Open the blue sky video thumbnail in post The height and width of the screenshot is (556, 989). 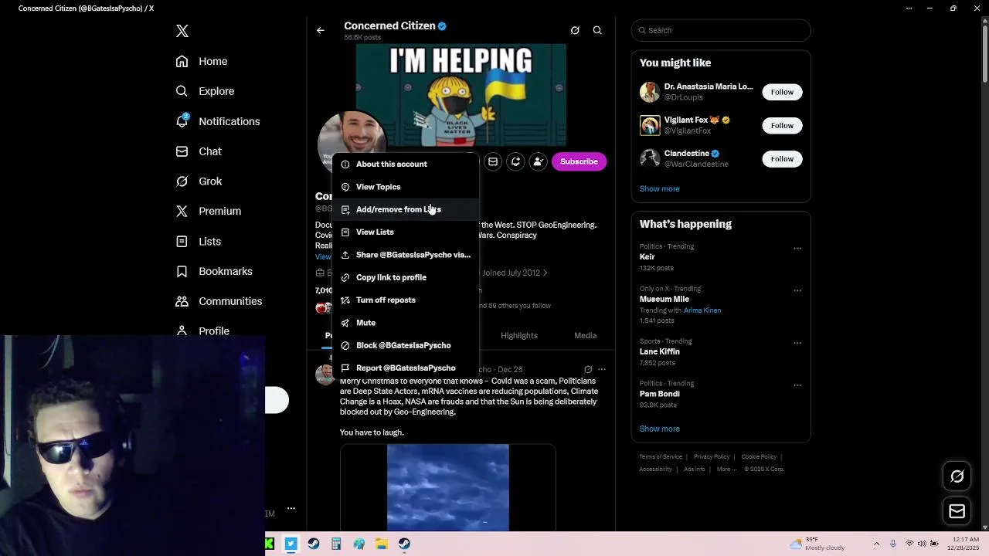(x=448, y=487)
